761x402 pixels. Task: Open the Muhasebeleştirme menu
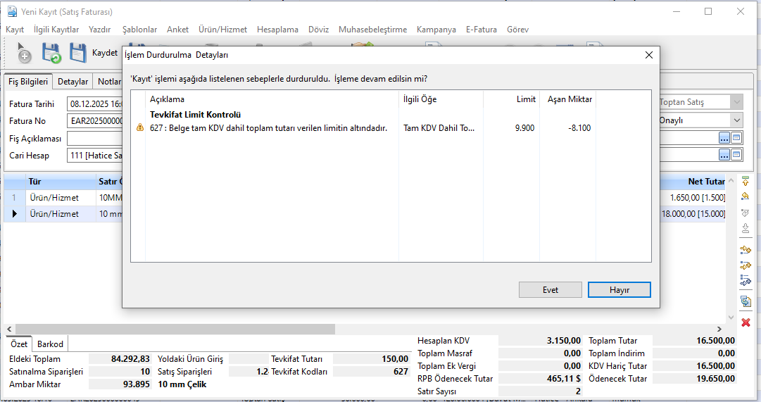(x=372, y=30)
